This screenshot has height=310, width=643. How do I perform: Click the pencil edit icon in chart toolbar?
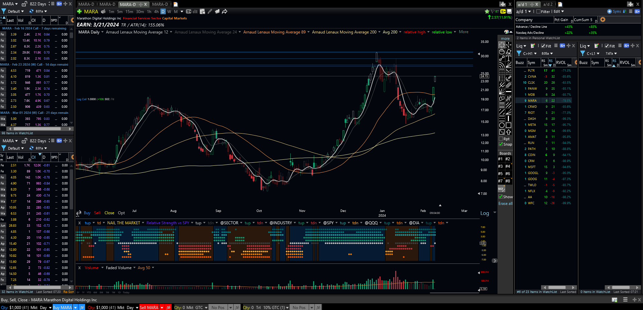coord(210,11)
